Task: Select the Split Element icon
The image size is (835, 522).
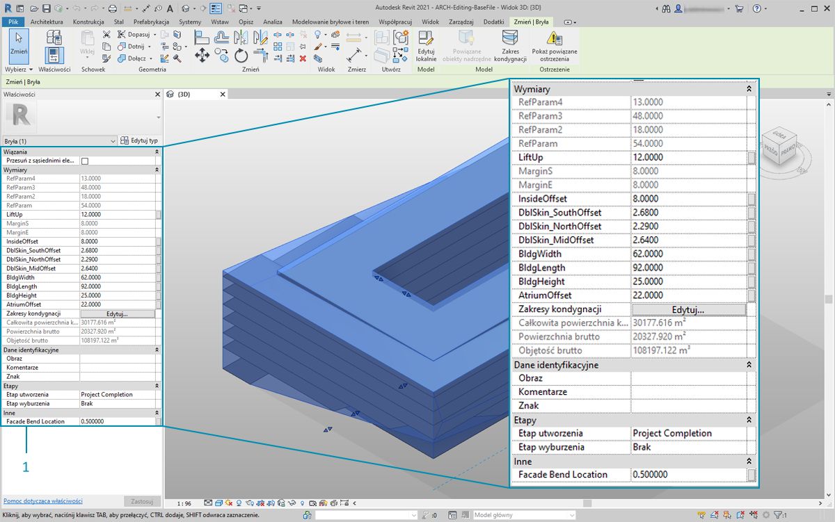Action: tap(278, 34)
